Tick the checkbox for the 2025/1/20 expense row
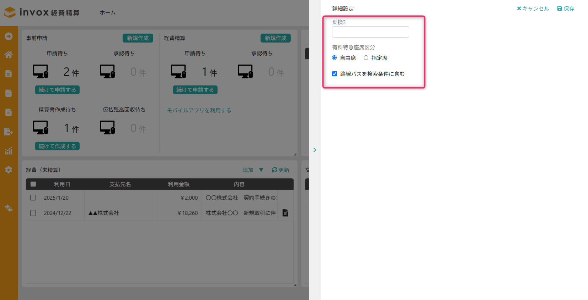The height and width of the screenshot is (300, 588). (33, 198)
